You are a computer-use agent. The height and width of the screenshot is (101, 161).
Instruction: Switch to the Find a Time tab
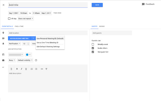pyautogui.click(x=19, y=26)
